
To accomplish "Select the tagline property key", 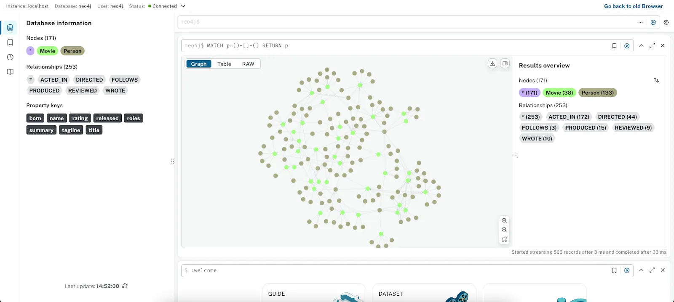I will tap(71, 130).
